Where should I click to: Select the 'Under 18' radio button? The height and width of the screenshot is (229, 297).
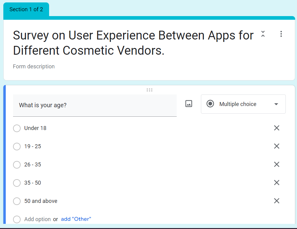click(x=17, y=128)
